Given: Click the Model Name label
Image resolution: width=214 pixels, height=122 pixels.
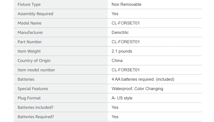Looking at the screenshot, I should (30, 23).
